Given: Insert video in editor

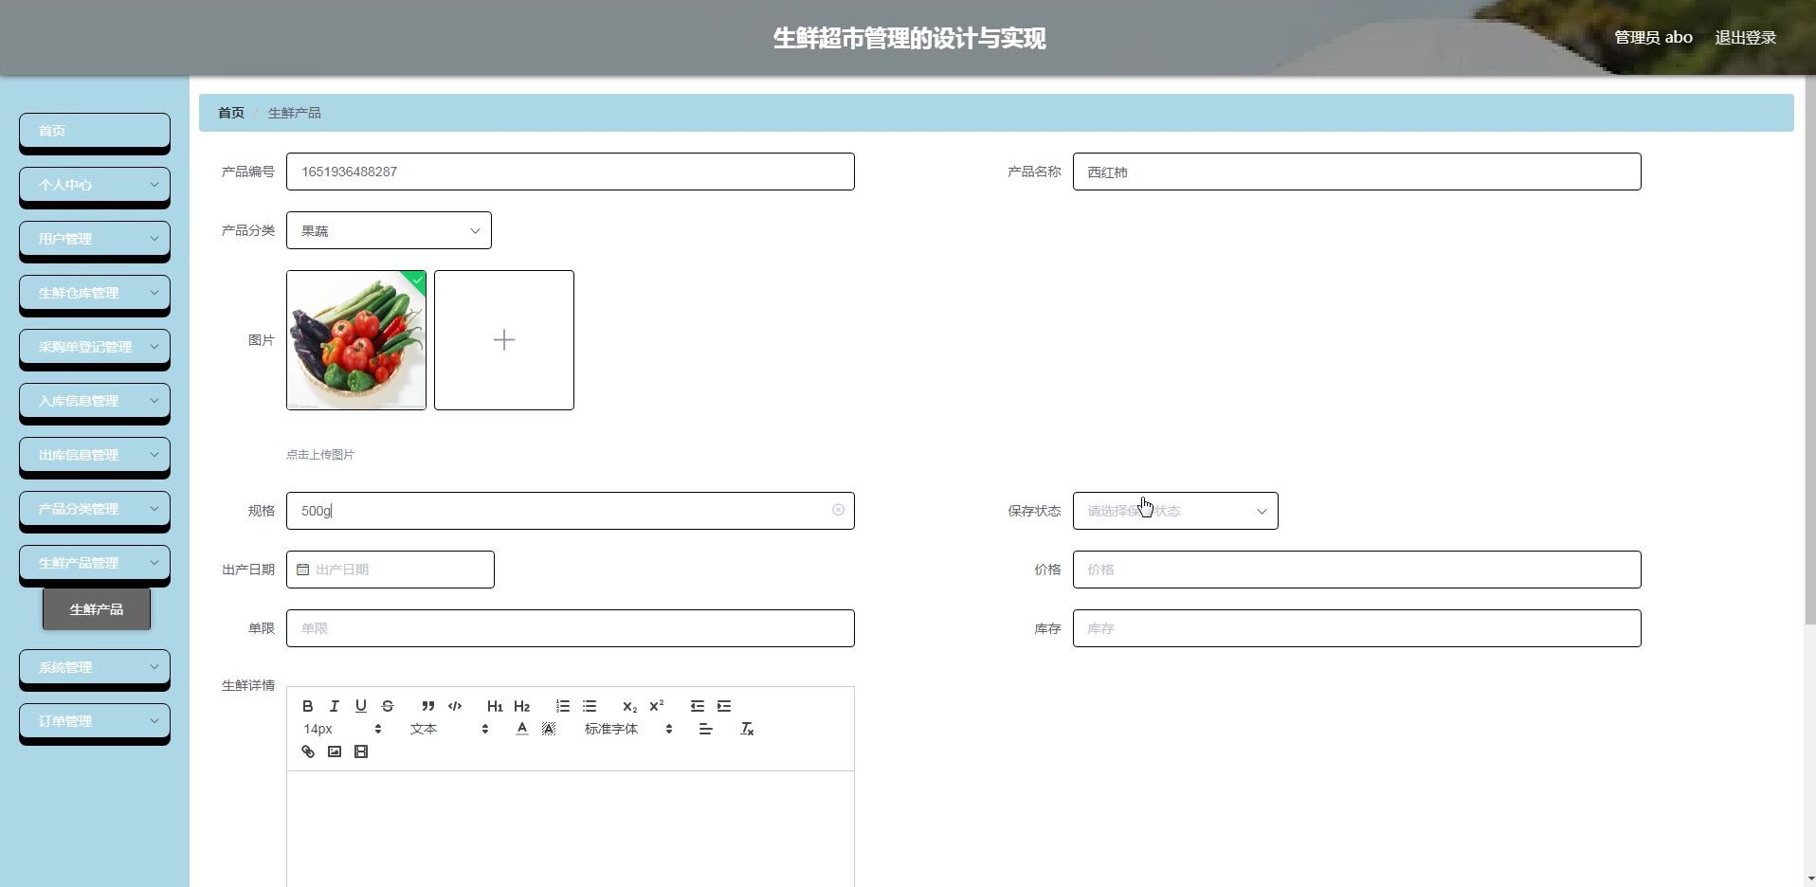Looking at the screenshot, I should pos(360,751).
